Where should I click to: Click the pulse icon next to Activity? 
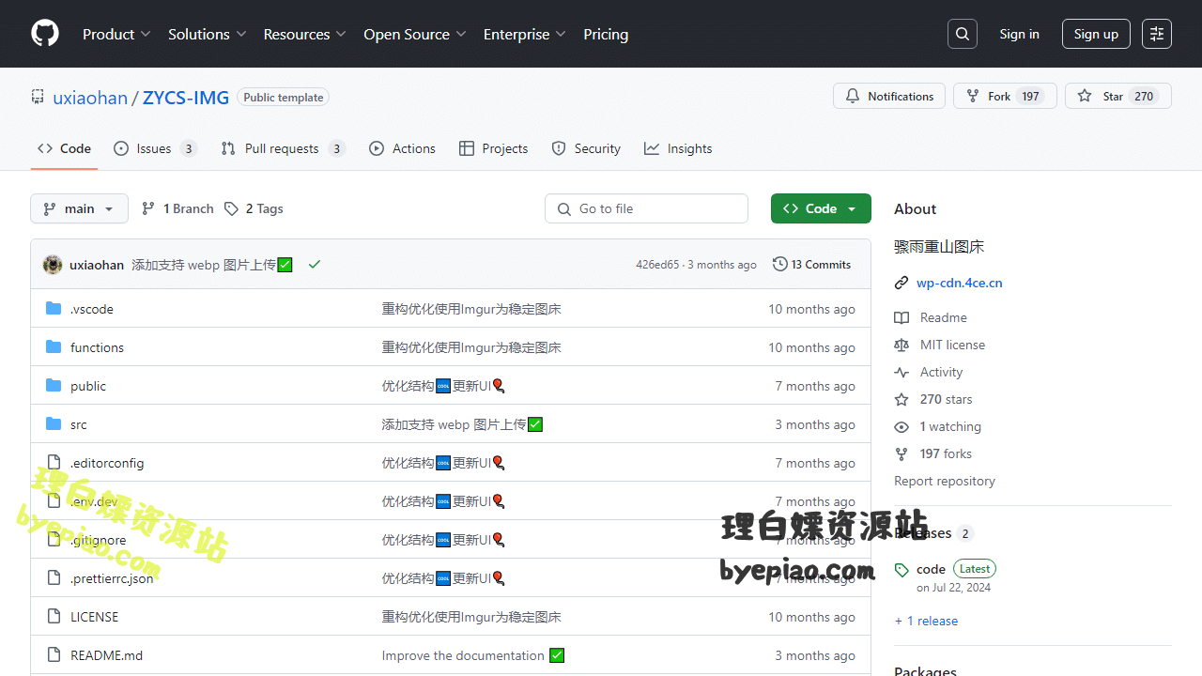click(x=901, y=373)
